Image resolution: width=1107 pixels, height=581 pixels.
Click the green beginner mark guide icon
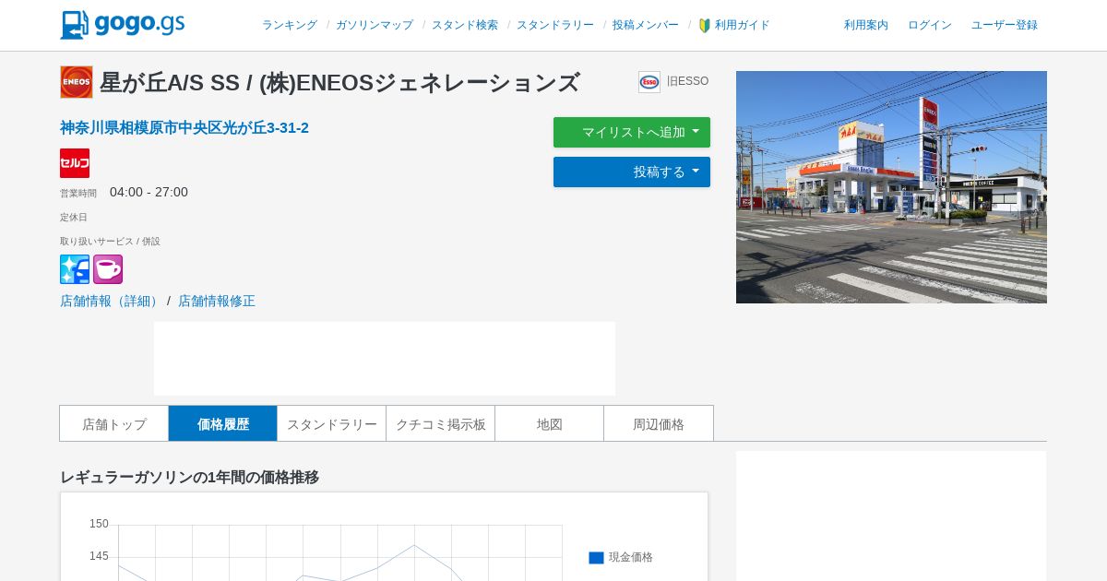(x=705, y=26)
